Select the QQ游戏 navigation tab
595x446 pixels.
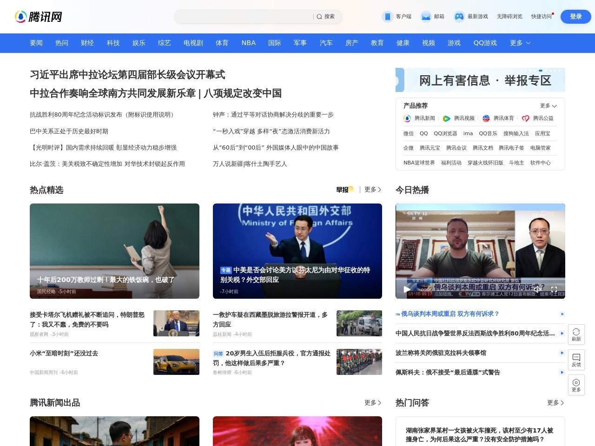[x=485, y=43]
